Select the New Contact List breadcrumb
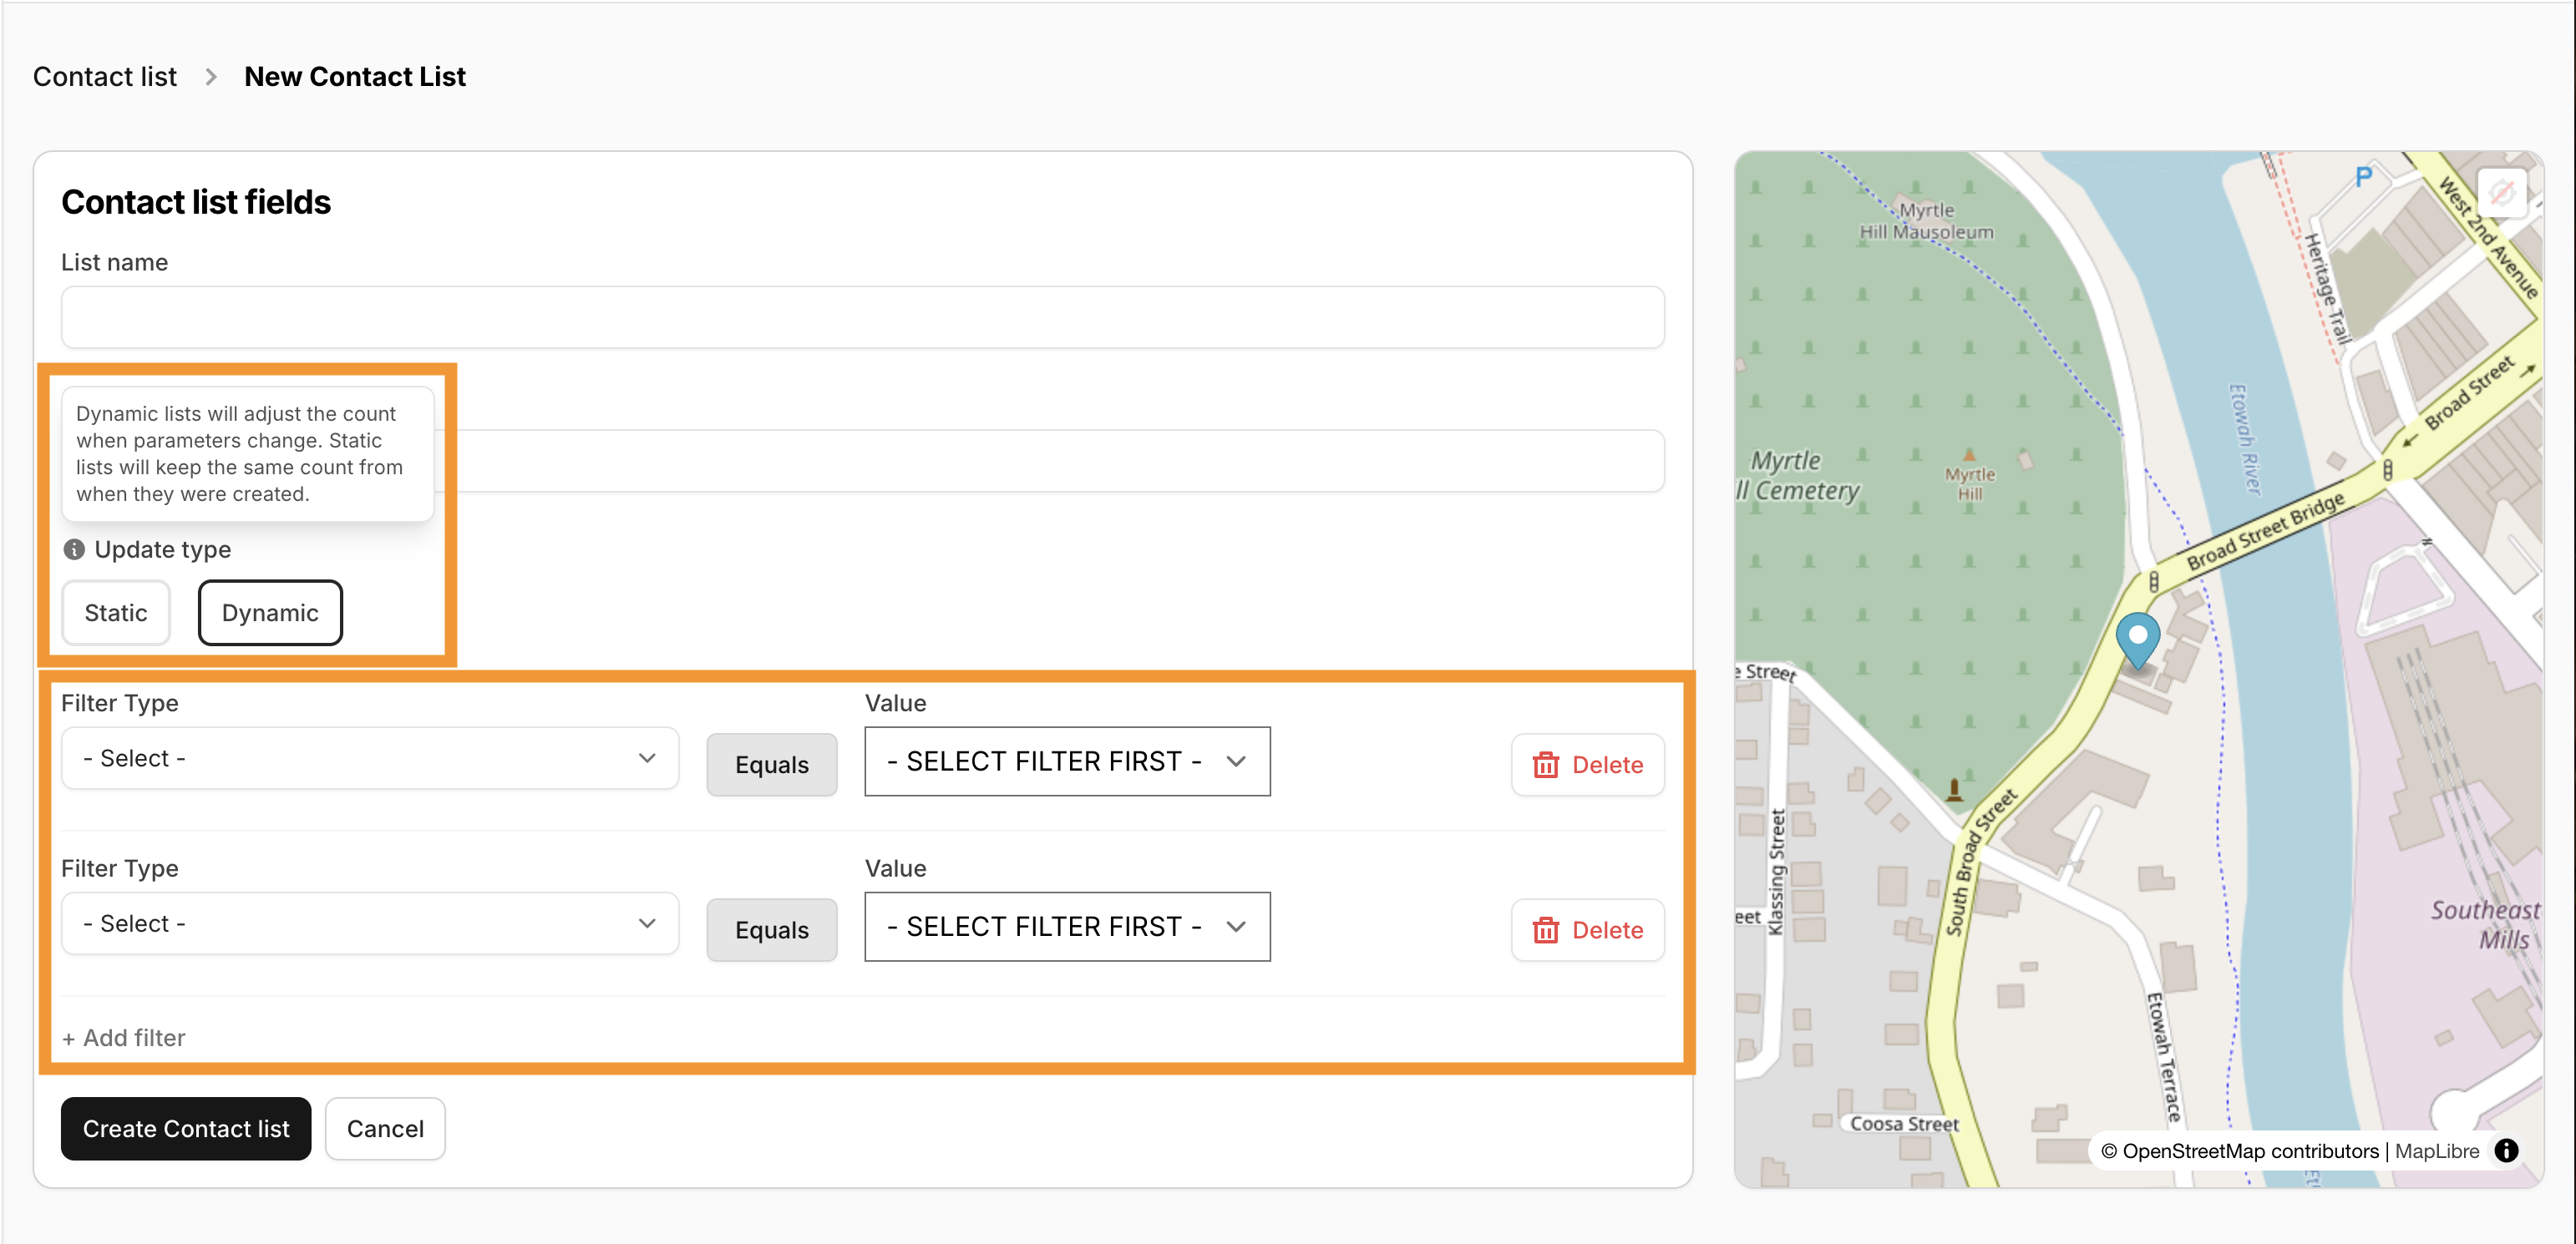The width and height of the screenshot is (2576, 1244). point(355,76)
